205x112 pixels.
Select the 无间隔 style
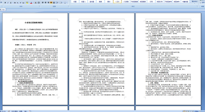126,2
